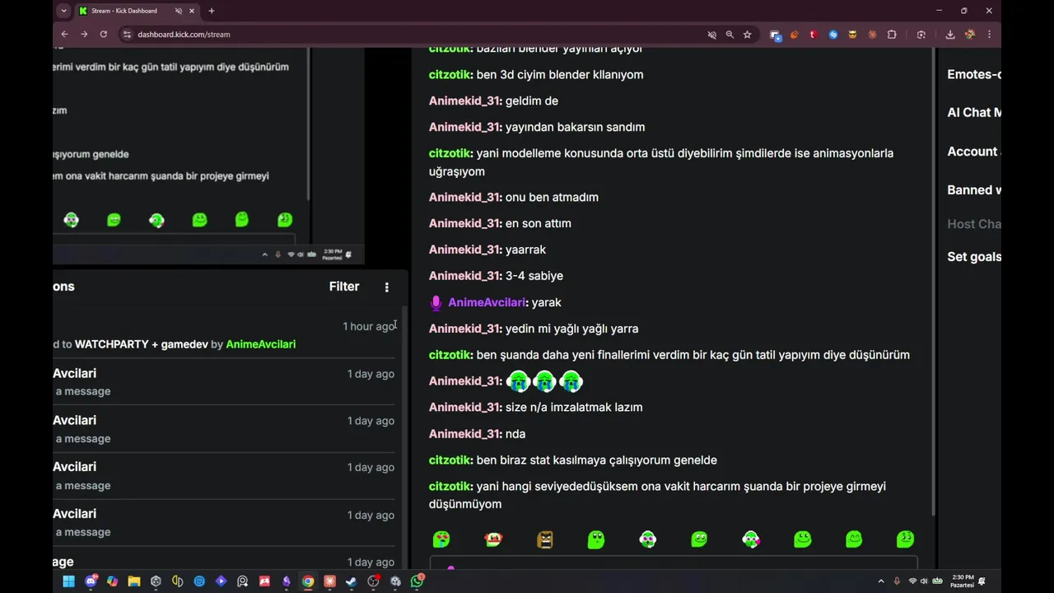Image resolution: width=1054 pixels, height=593 pixels.
Task: Click the bookmark-window extension icon with blue star
Action: (x=775, y=35)
